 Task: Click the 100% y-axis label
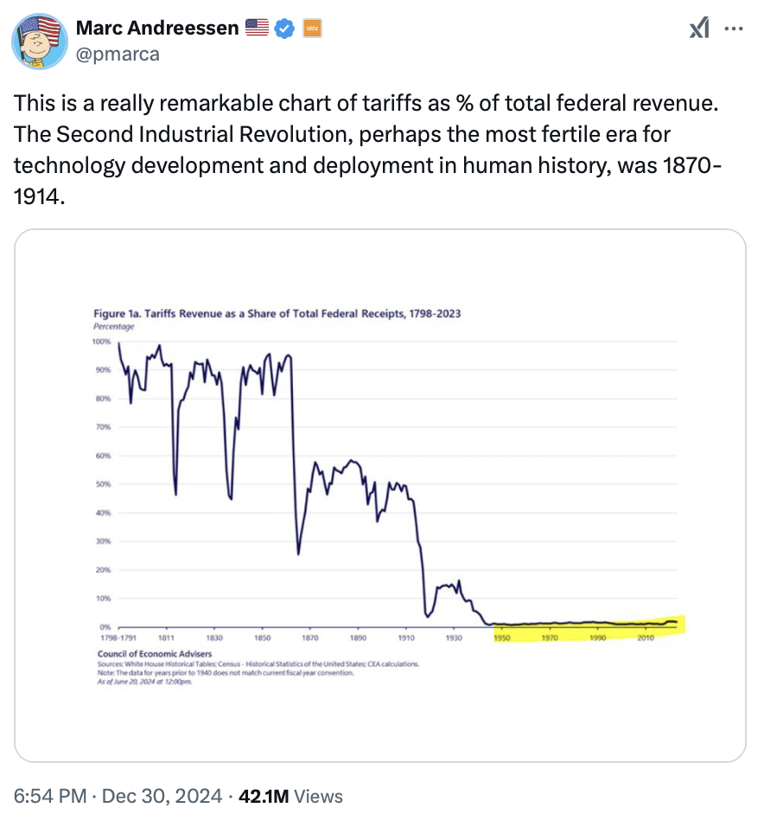click(x=102, y=342)
